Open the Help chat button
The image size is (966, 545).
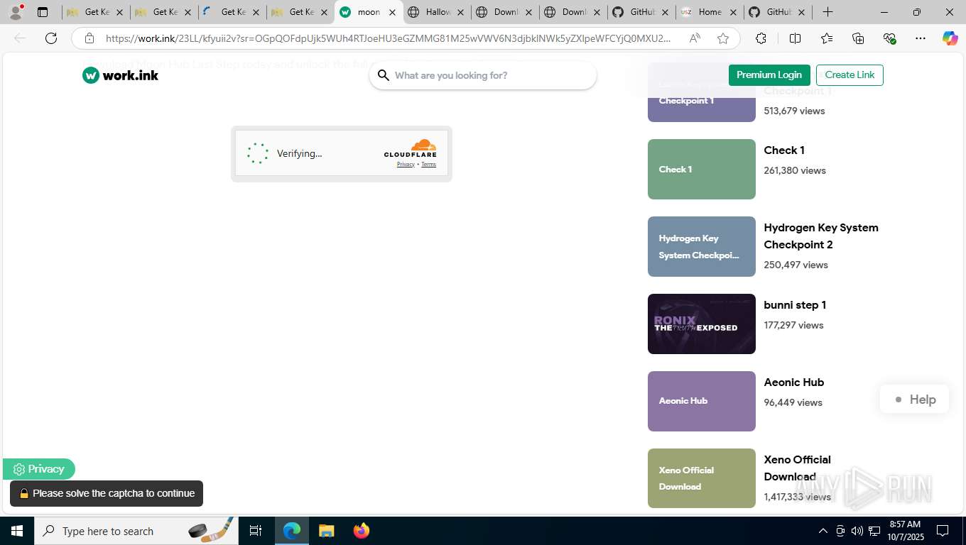(x=914, y=400)
